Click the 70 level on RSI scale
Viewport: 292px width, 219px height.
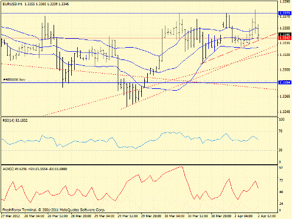281,131
